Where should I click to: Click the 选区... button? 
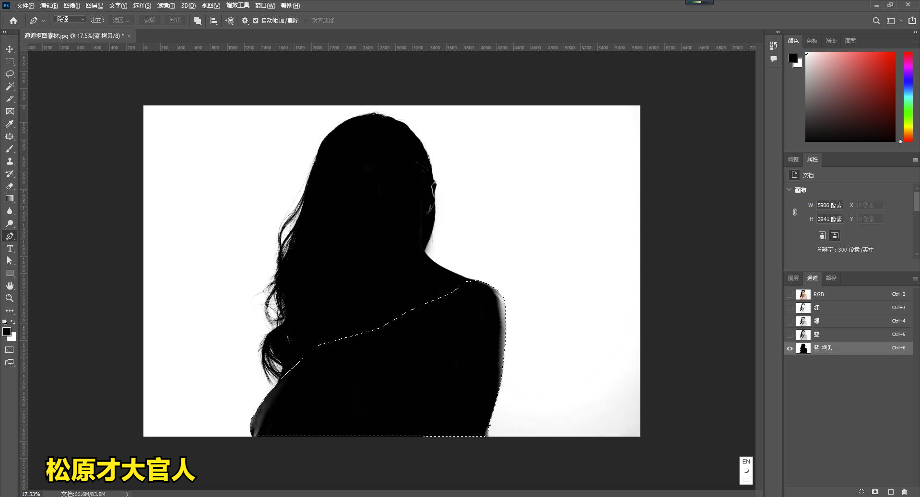121,20
